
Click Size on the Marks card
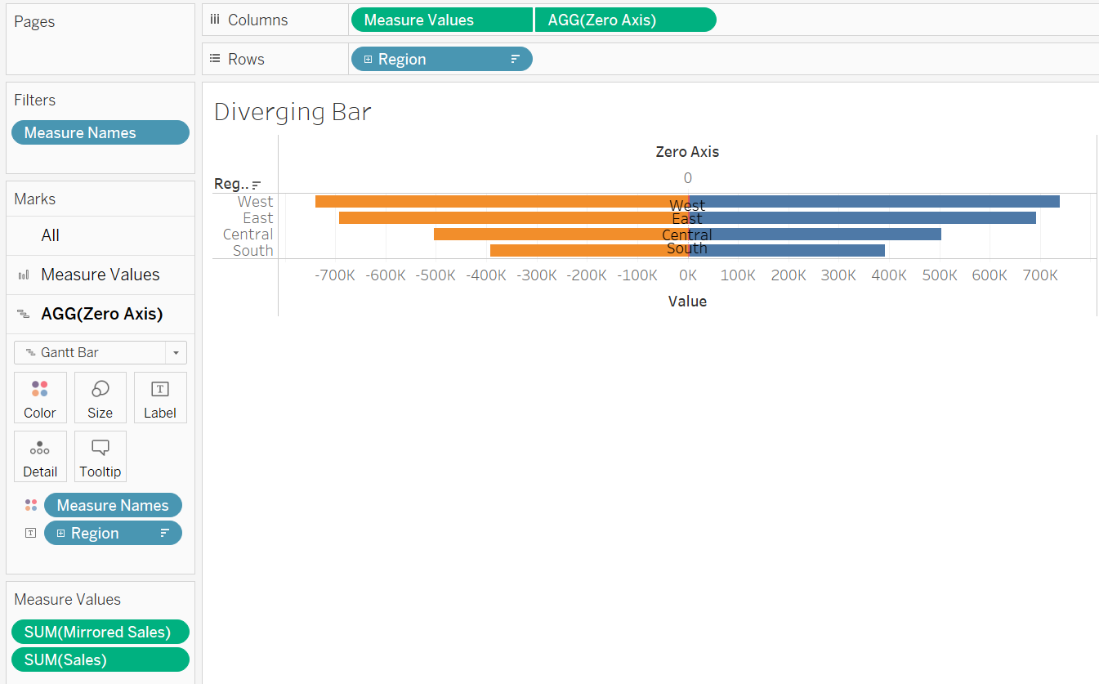tap(100, 397)
